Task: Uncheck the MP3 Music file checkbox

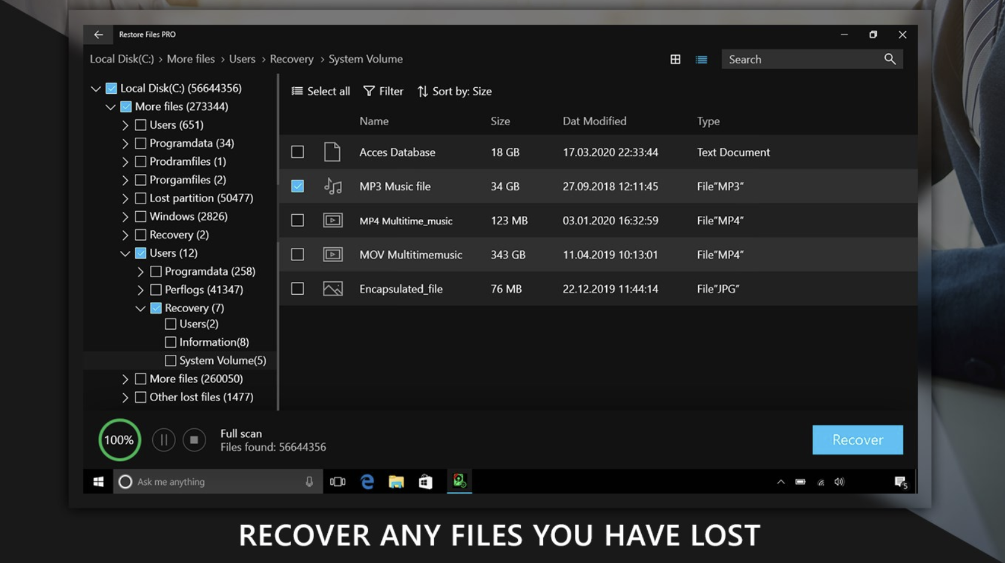Action: (298, 186)
